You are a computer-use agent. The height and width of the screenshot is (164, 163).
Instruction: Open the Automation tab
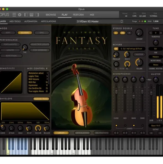pos(31,21)
